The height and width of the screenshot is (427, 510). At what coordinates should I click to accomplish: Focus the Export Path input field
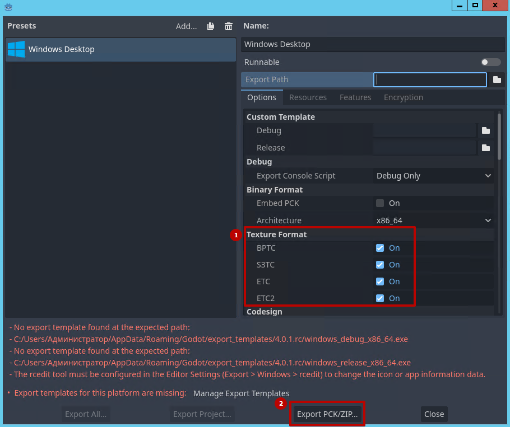tap(430, 79)
